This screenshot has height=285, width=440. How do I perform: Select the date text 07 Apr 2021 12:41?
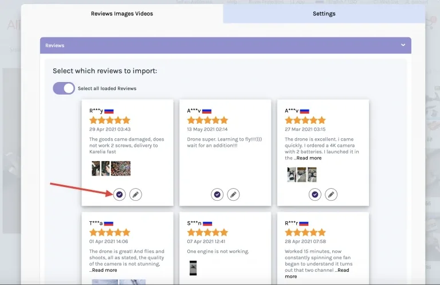[206, 241]
